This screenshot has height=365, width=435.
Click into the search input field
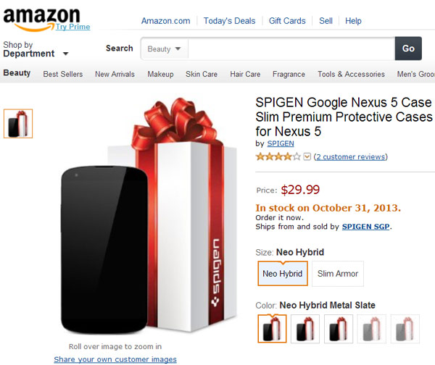[290, 49]
